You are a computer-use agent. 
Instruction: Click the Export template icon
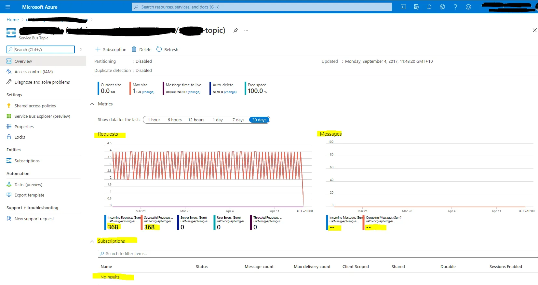pos(9,195)
